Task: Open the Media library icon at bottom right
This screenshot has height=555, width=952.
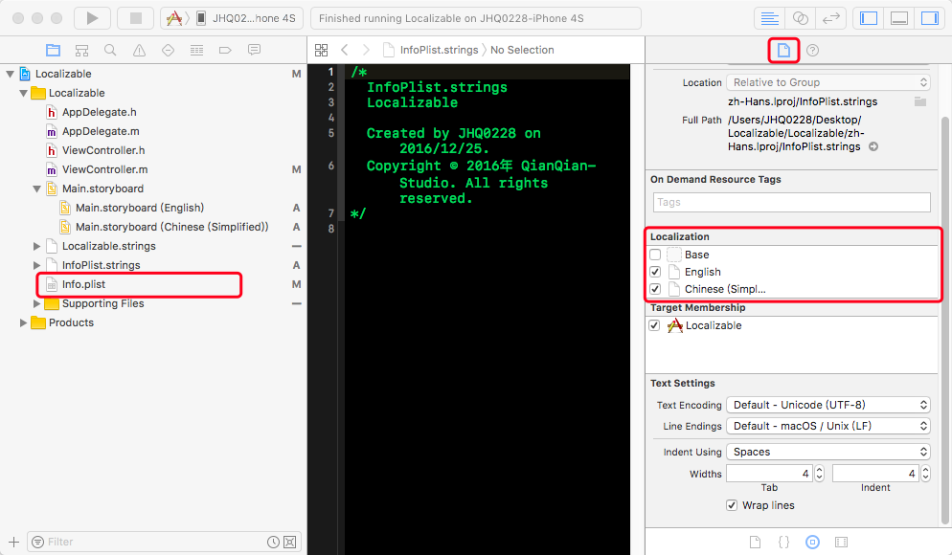Action: coord(841,542)
